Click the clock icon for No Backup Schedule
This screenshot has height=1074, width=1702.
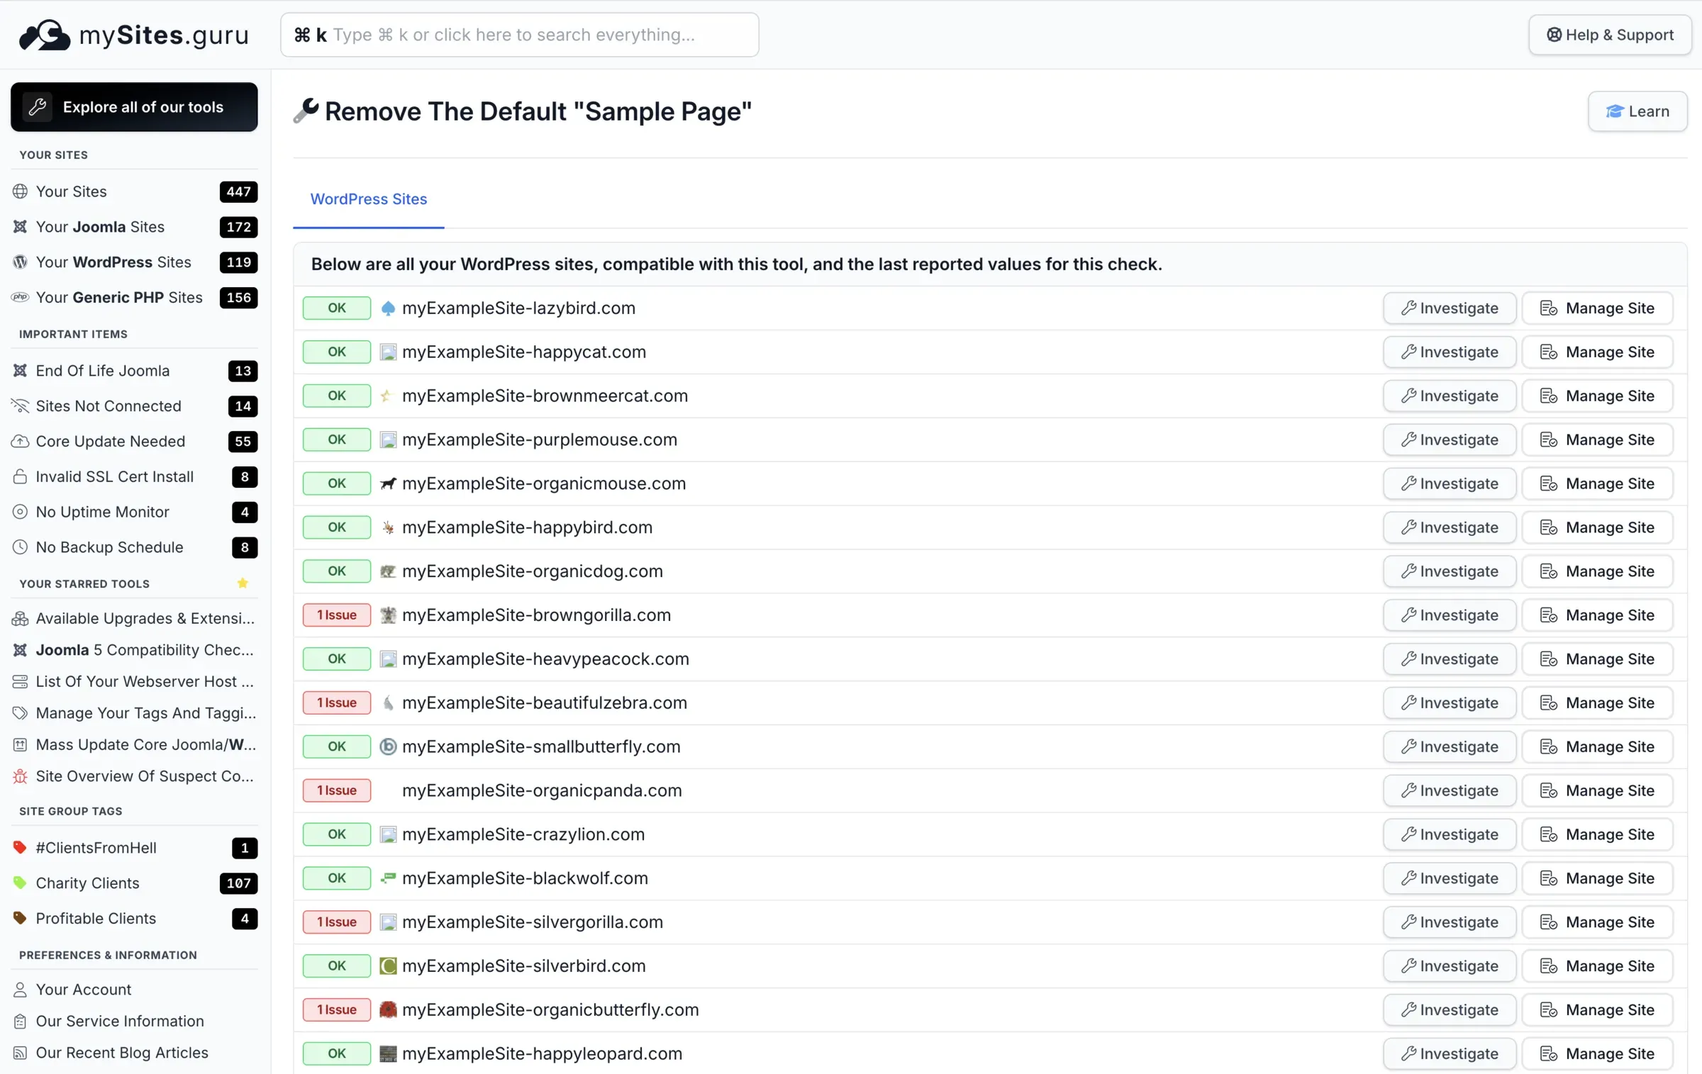click(20, 547)
